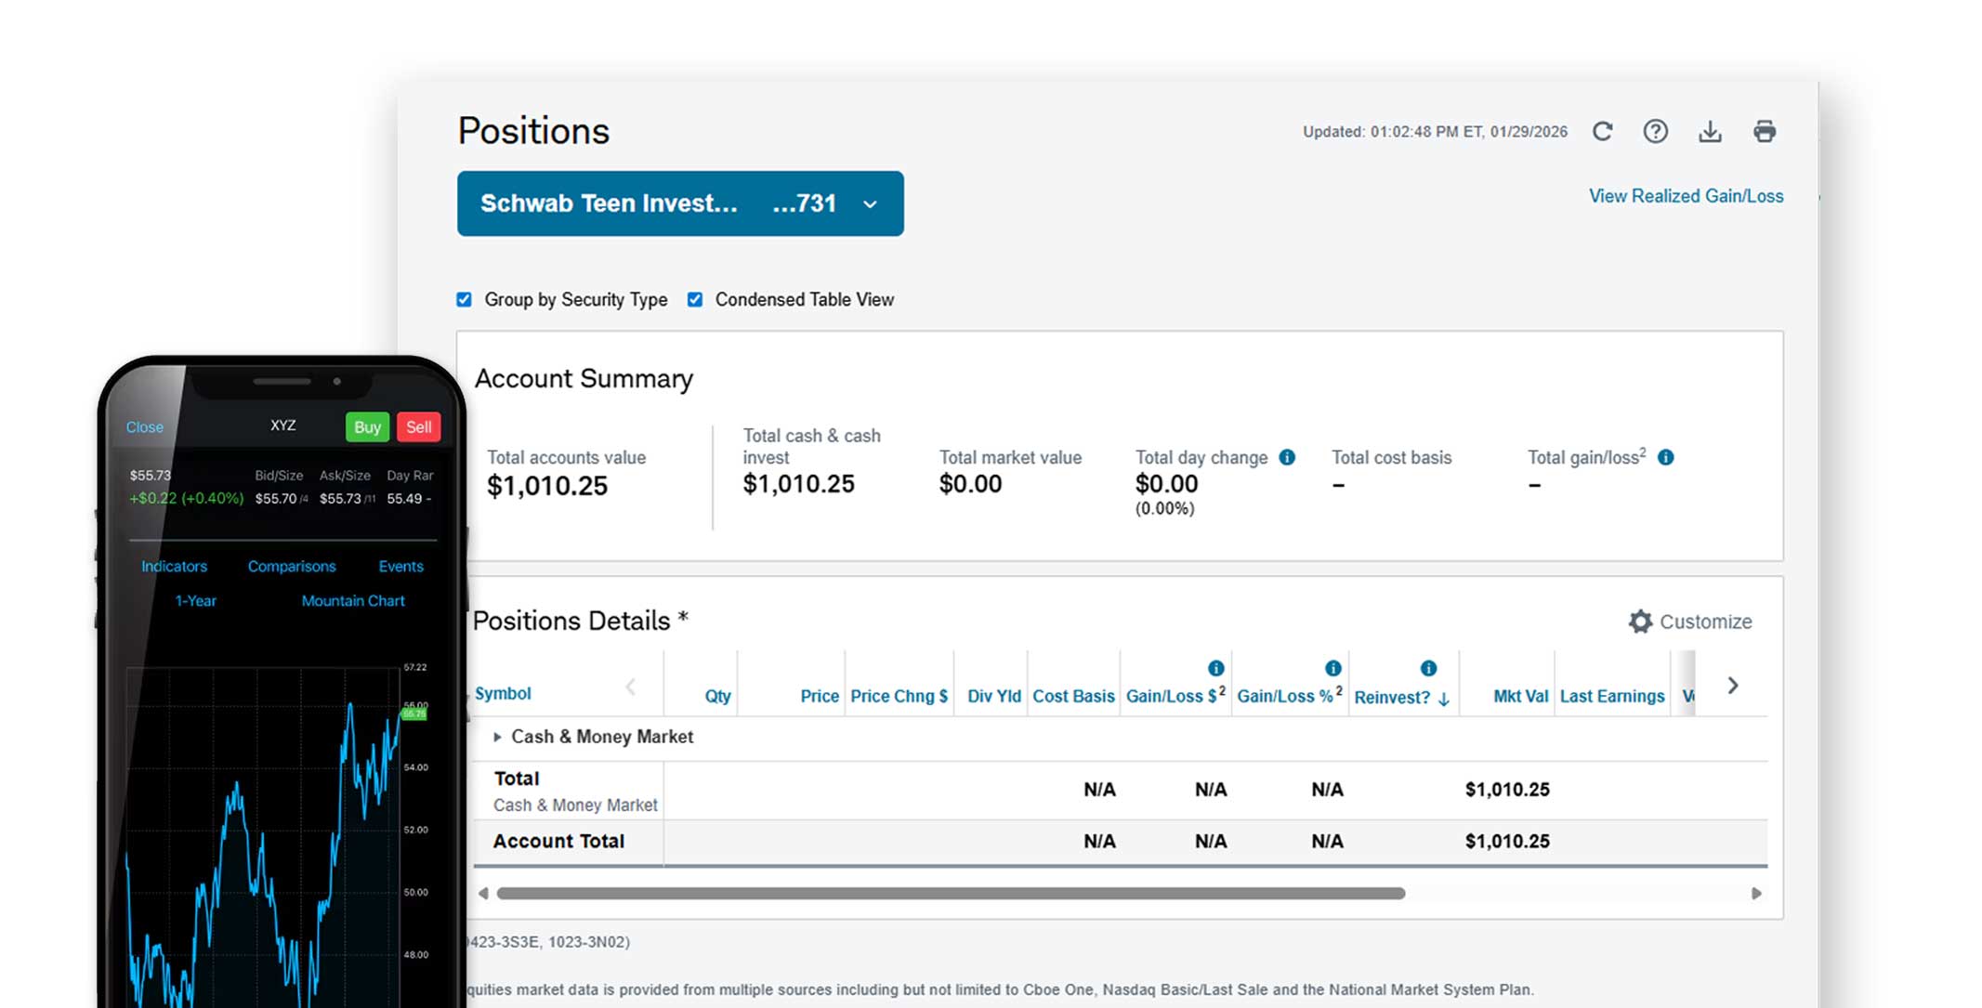
Task: Download the positions data
Action: click(1710, 131)
